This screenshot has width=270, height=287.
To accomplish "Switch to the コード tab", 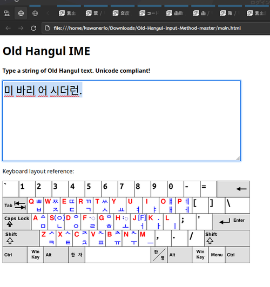I will click(149, 13).
